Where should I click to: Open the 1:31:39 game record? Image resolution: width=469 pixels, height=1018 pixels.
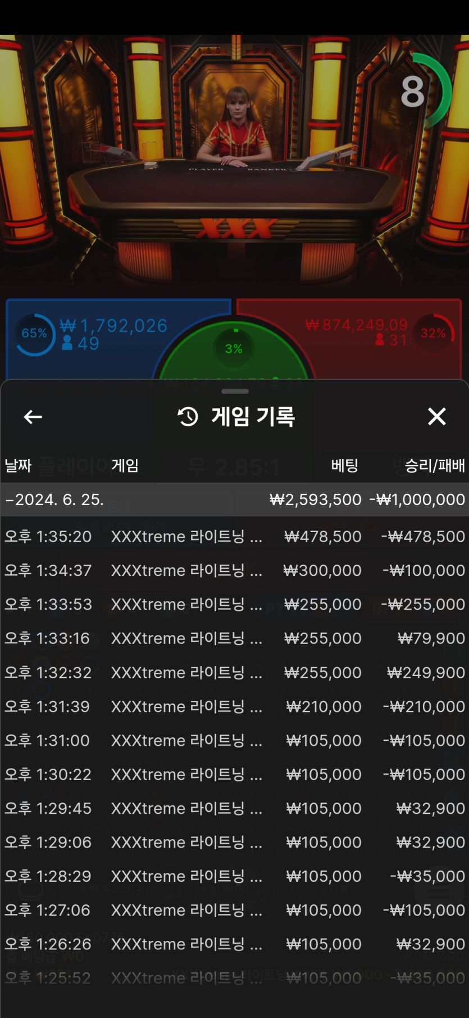234,706
